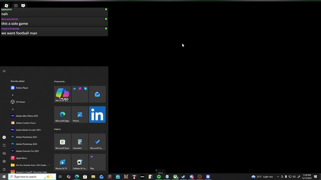Screen dimensions: 321x180
Task: Open Copilot from the taskbar
Action: tap(69, 177)
